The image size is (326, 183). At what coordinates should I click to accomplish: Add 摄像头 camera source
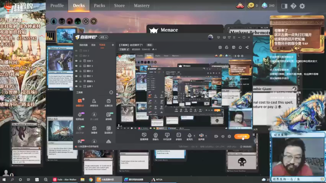click(x=156, y=137)
